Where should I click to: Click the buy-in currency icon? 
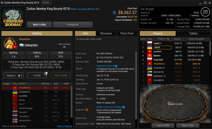[x=98, y=58]
